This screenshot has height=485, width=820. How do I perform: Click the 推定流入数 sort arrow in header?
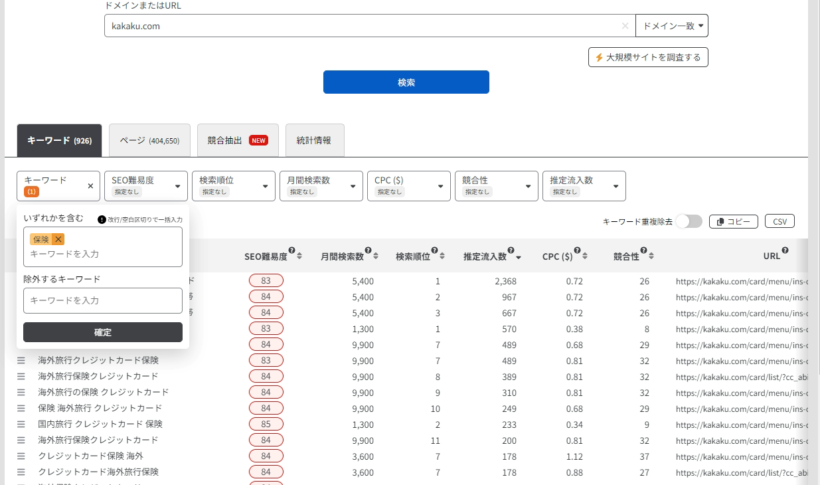pos(519,257)
